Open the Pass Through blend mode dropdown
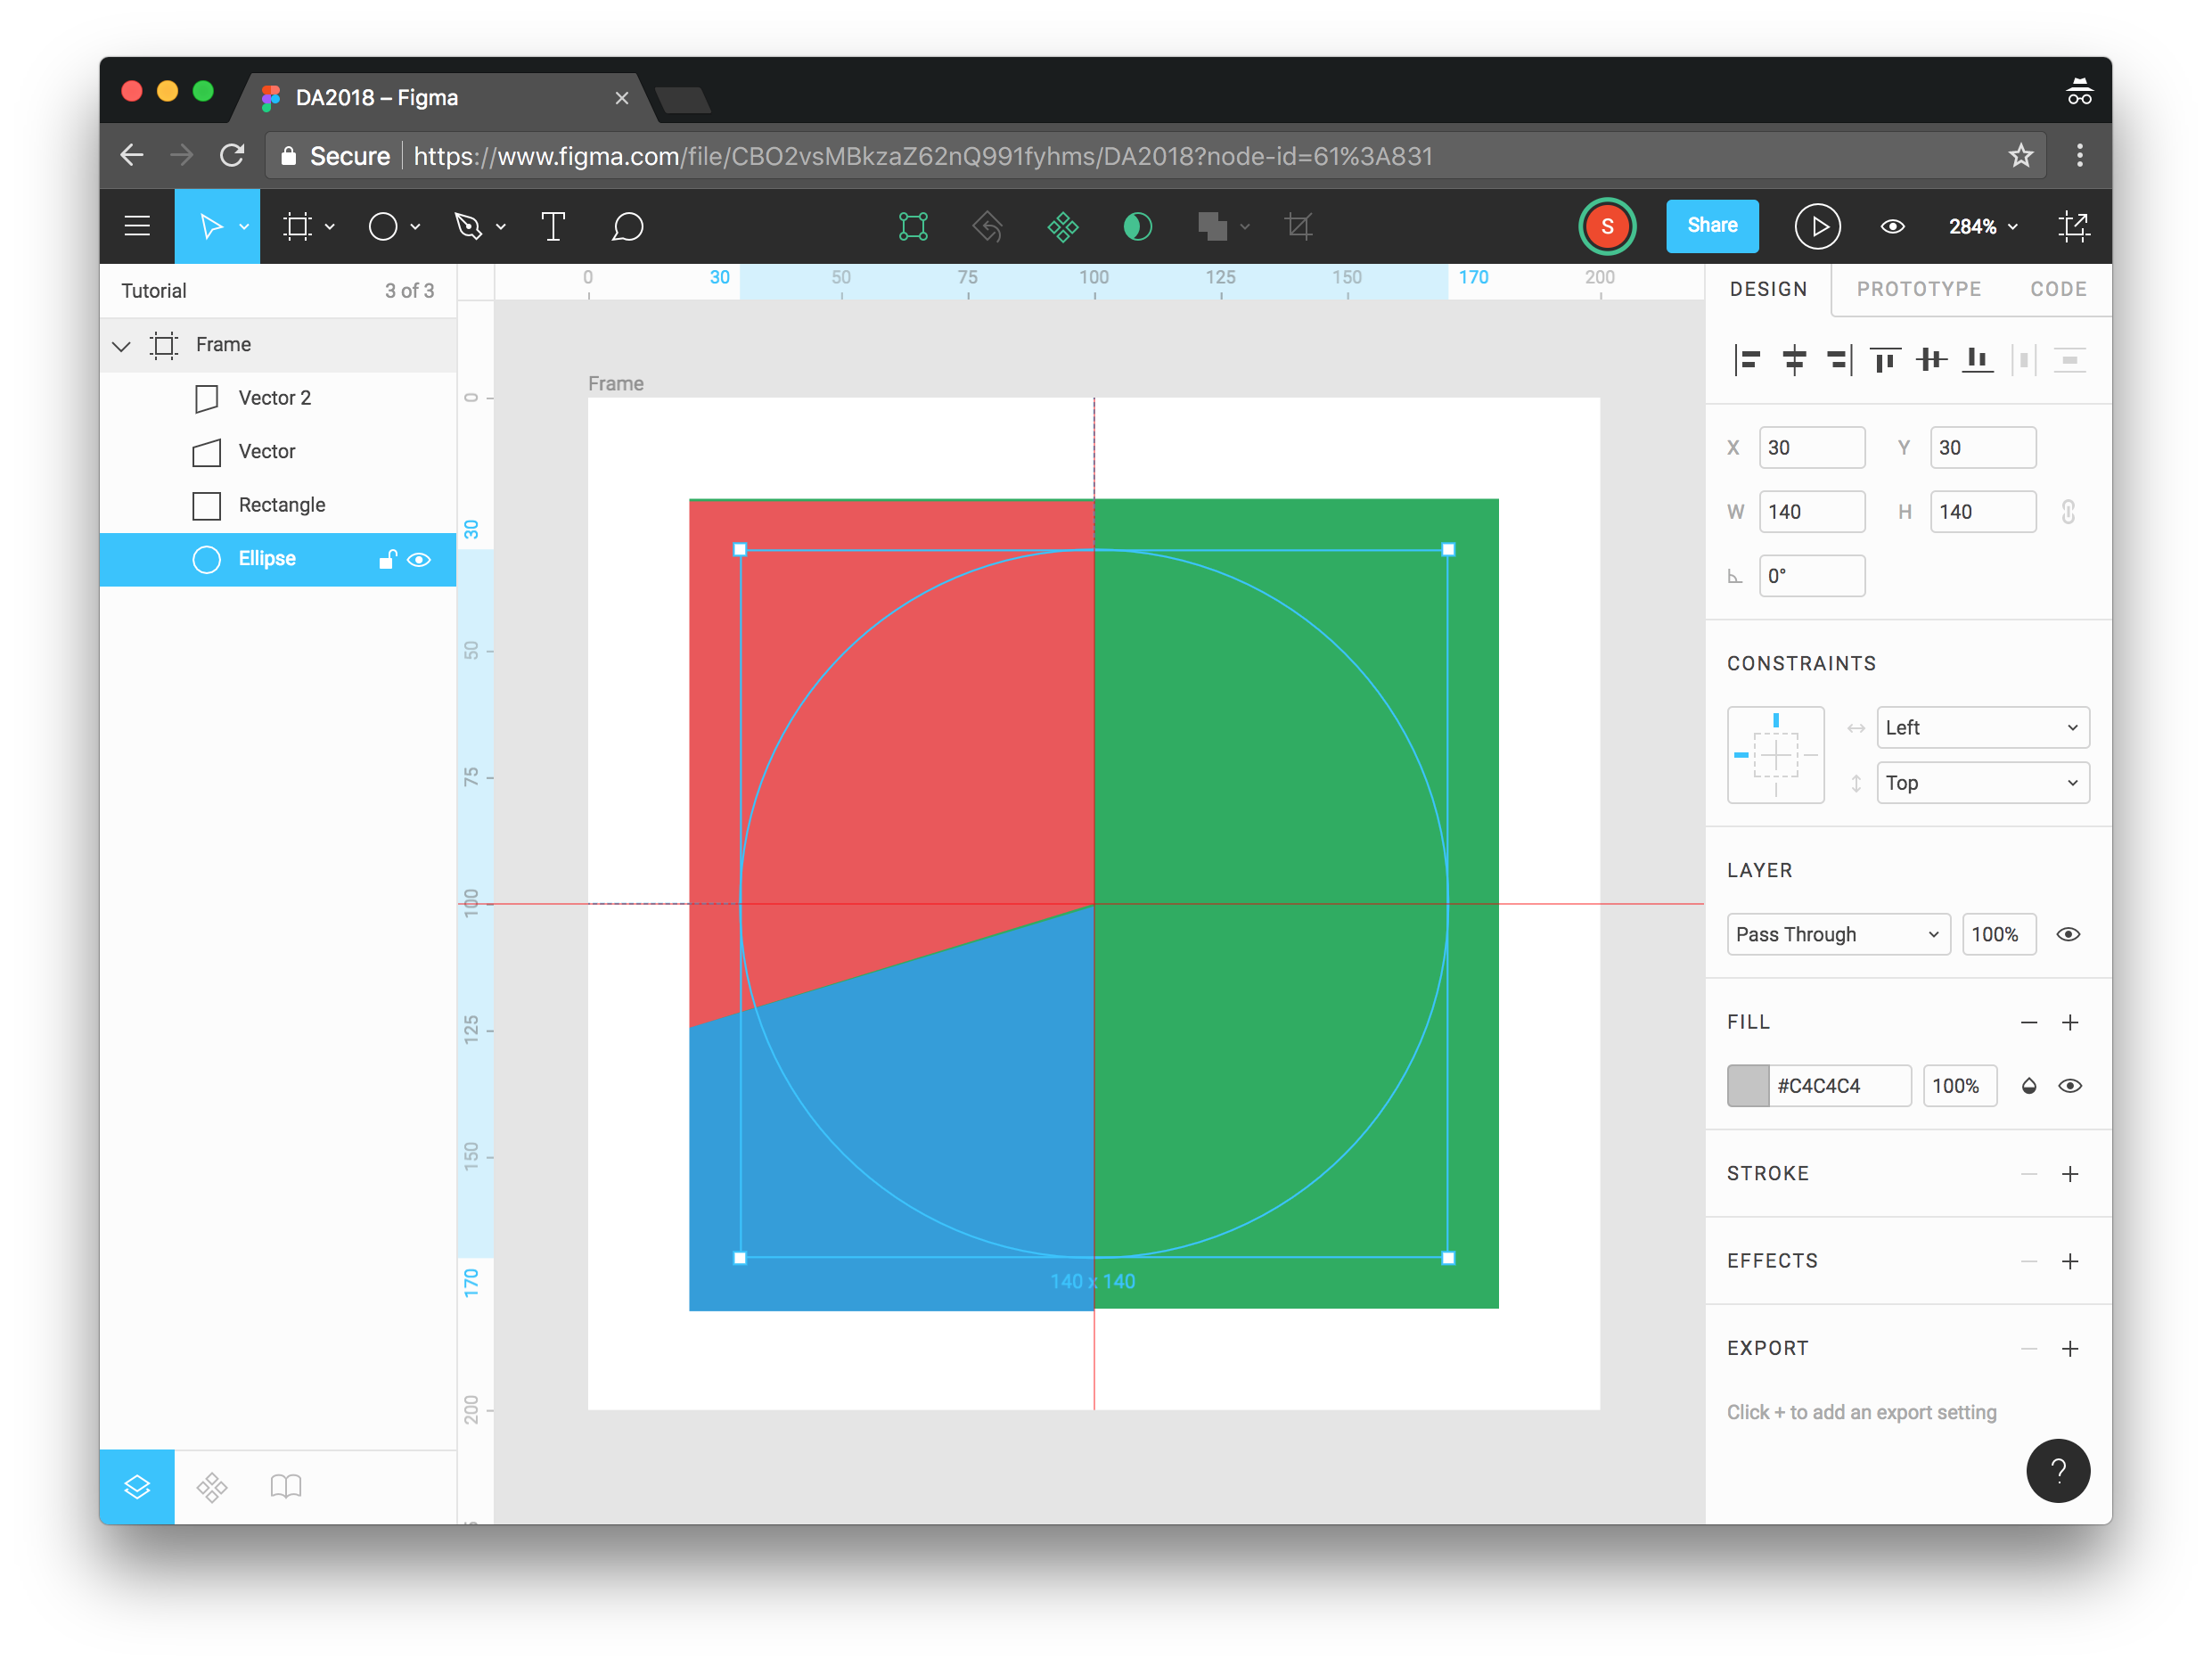 (1837, 934)
